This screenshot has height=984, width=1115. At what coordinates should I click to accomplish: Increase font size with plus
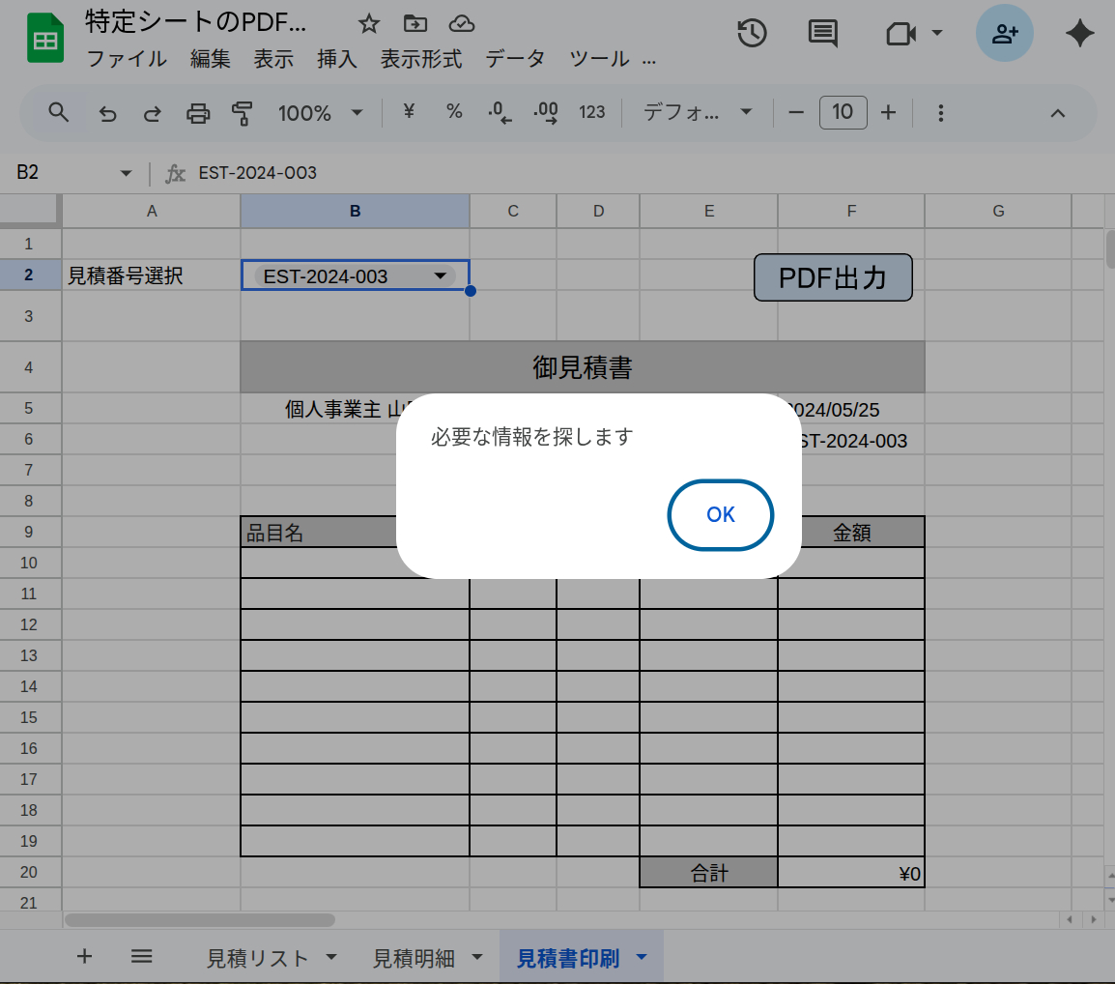pyautogui.click(x=888, y=112)
